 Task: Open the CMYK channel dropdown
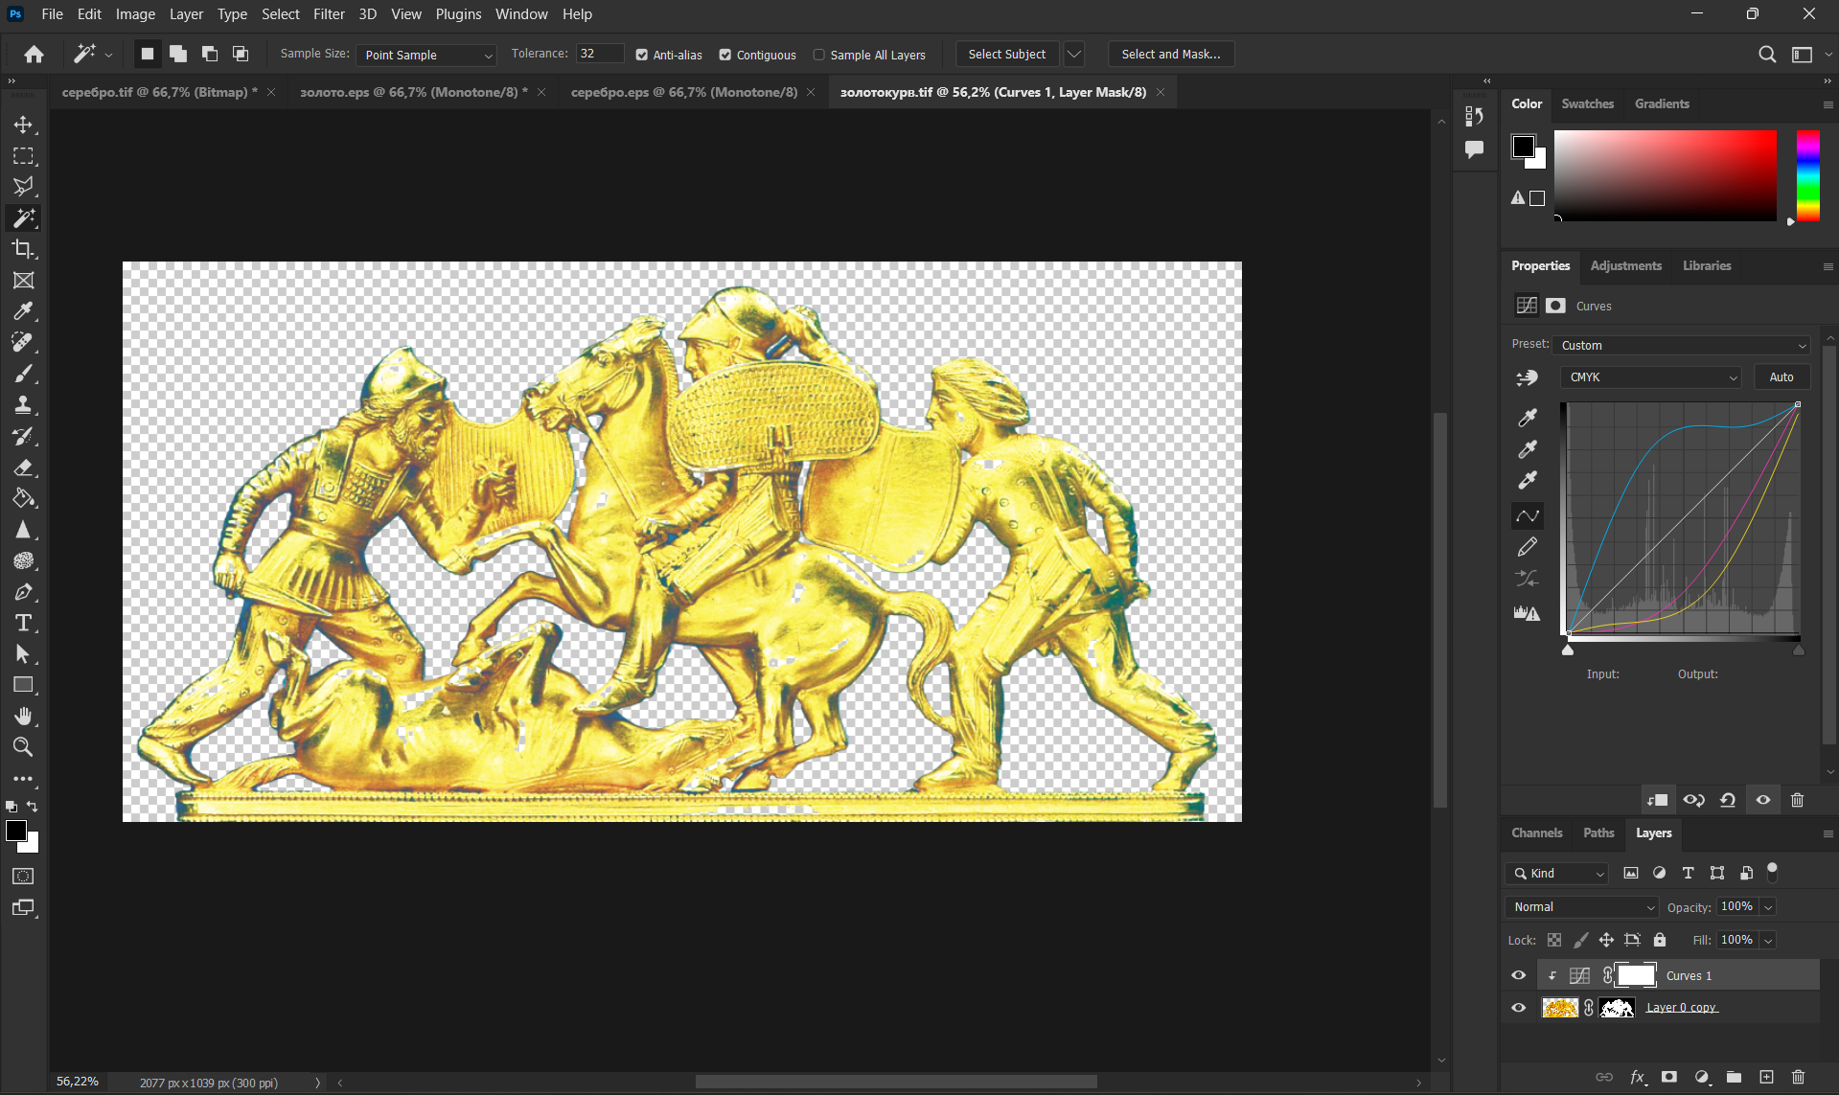coord(1651,377)
